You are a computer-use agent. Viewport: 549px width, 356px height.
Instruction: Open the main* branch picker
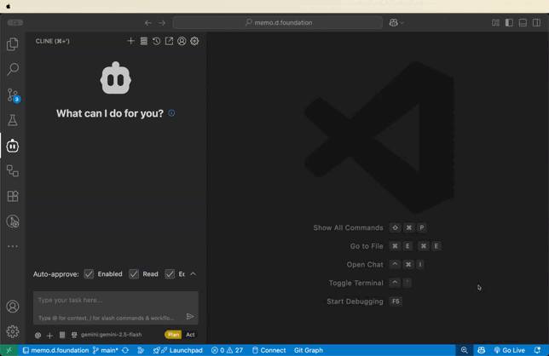106,350
